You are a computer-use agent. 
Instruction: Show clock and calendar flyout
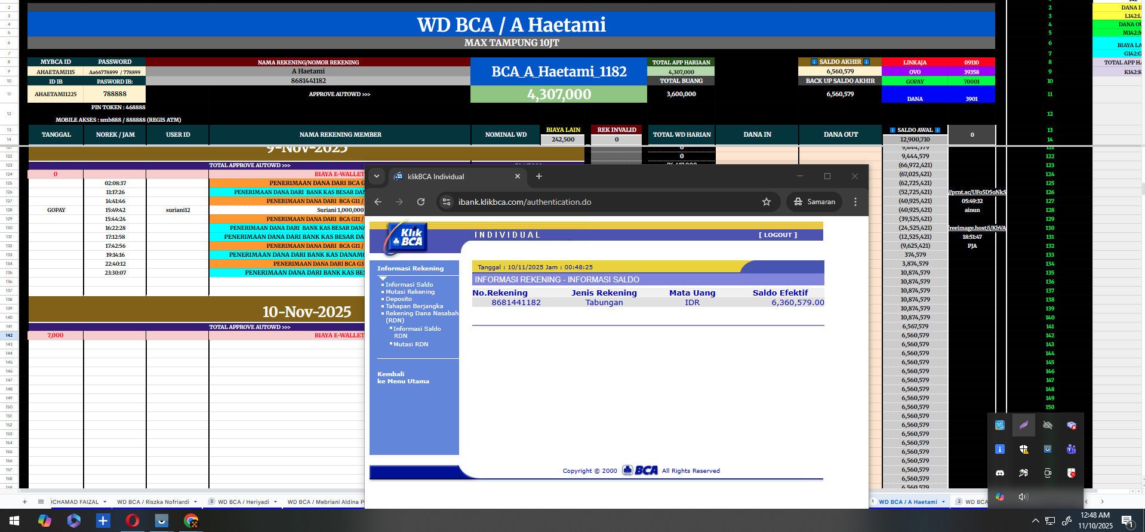1095,521
